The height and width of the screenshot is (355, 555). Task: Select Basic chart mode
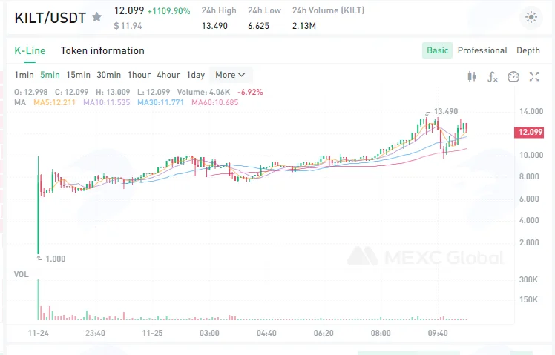[x=437, y=50]
